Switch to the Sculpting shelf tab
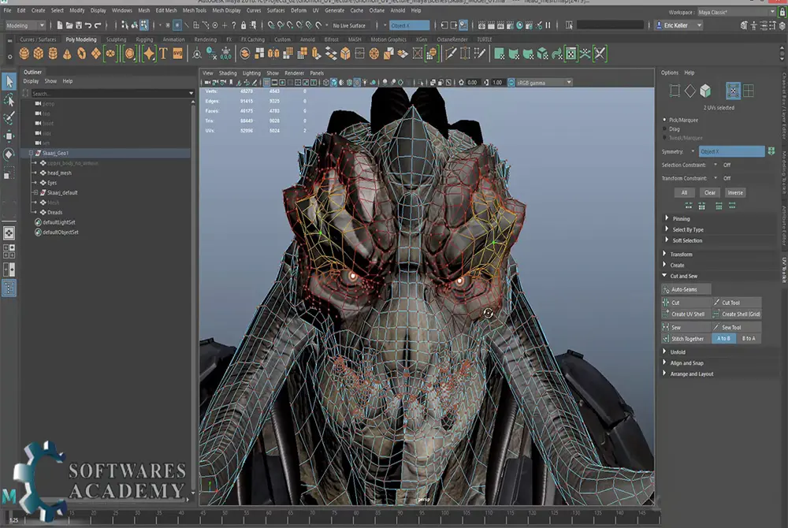This screenshot has width=788, height=528. (x=116, y=39)
